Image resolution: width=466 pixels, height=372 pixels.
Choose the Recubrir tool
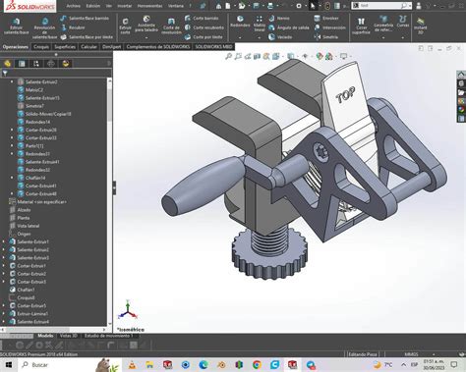pos(73,27)
